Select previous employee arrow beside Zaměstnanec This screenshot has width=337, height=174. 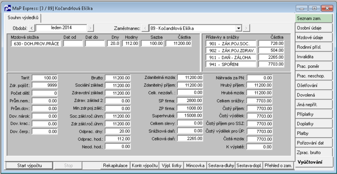click(145, 28)
